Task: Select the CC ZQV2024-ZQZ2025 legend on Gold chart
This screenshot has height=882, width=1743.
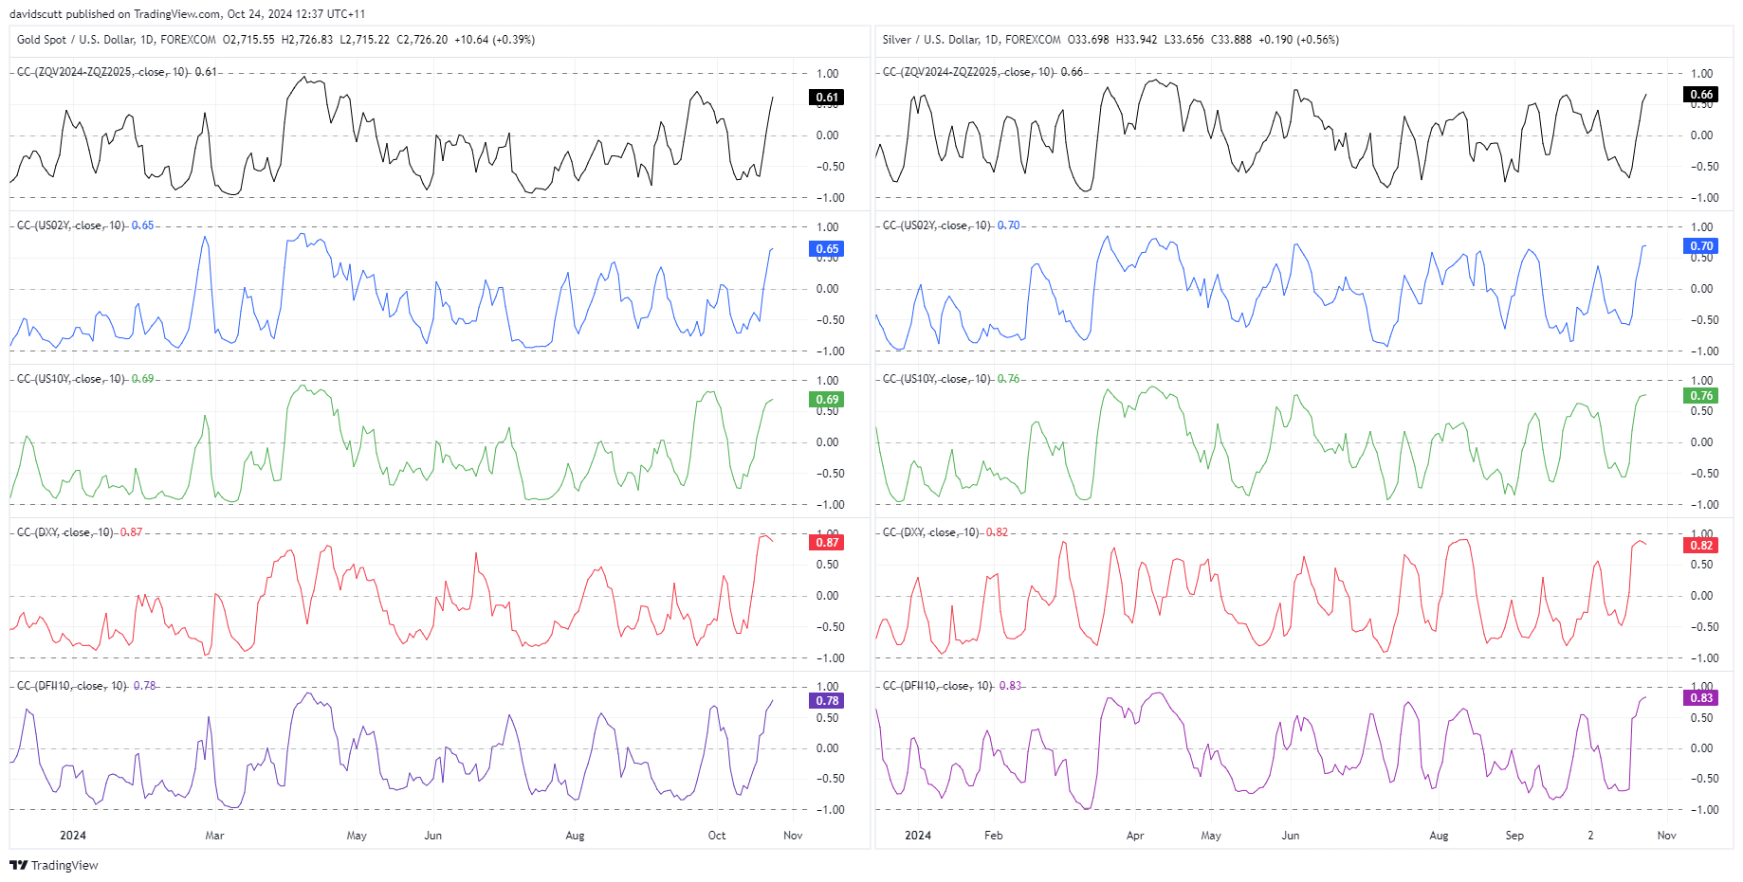Action: [117, 72]
